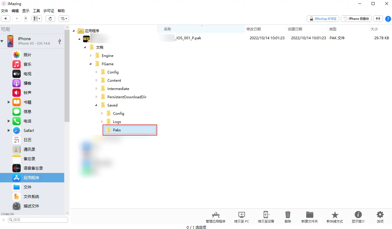The height and width of the screenshot is (229, 392).
Task: Open the 文件 menu
Action: (4, 11)
